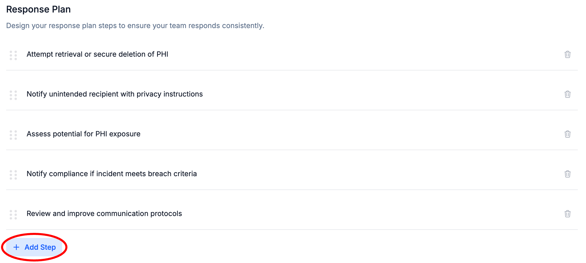Select the 'Assess potential for PHI exposure' text
Viewport: 586px width, 263px height.
point(83,134)
